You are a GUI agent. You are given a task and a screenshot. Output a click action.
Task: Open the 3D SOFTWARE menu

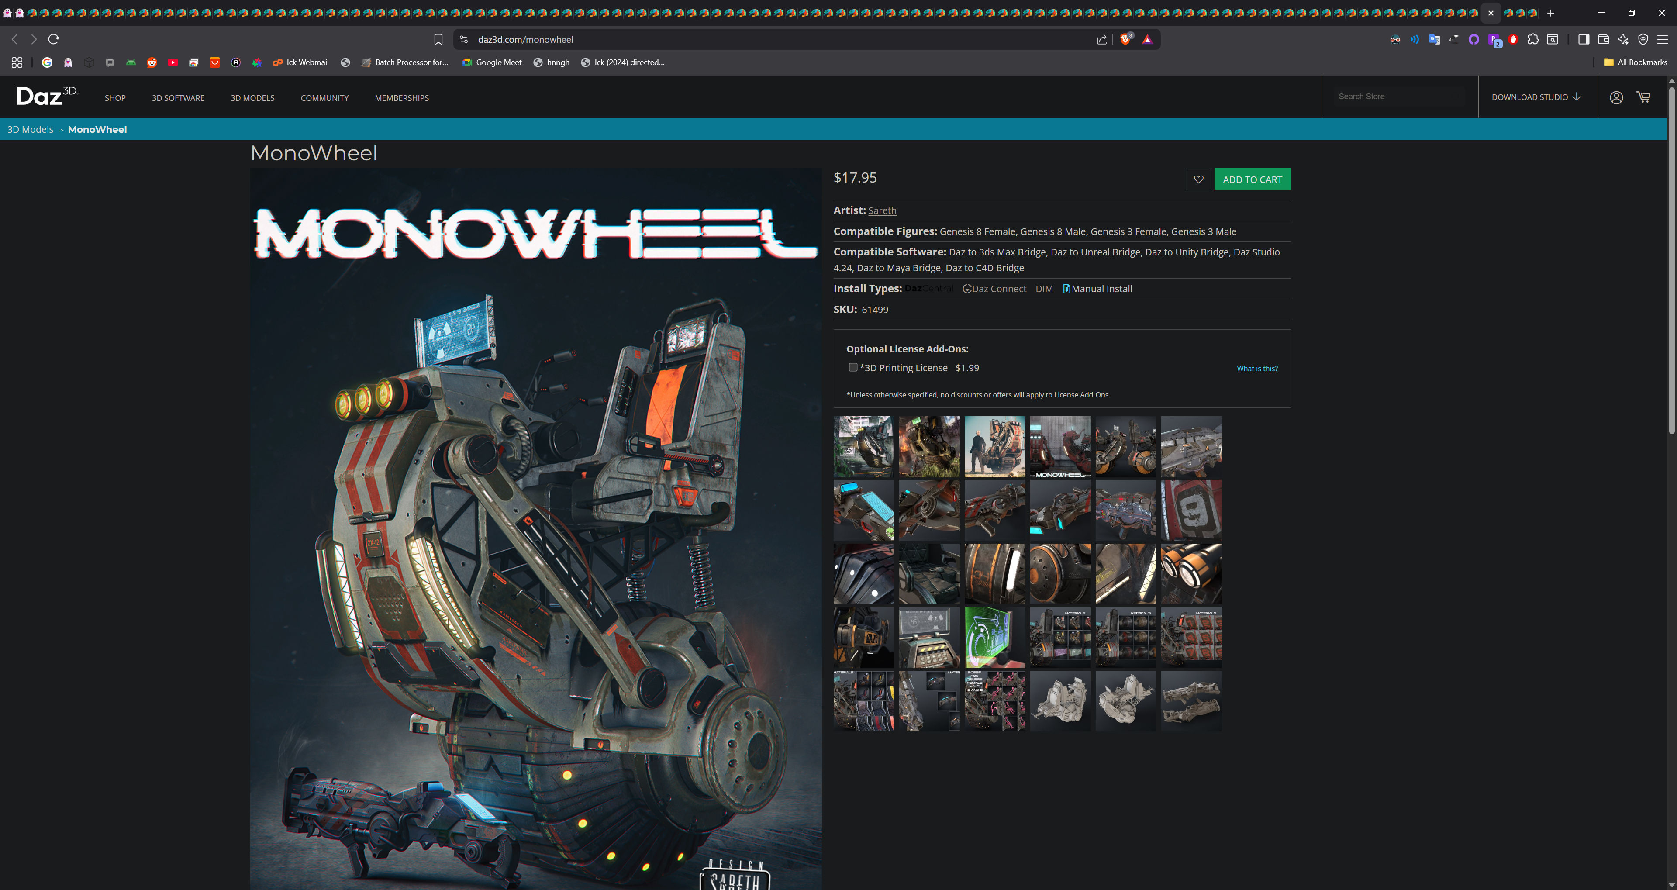click(178, 98)
